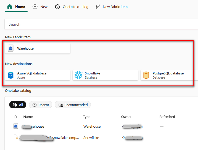Select the Recommended filter pill

pos(73,105)
